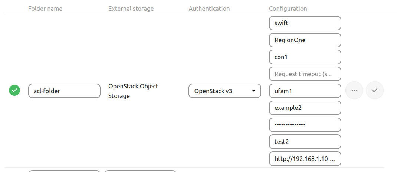Click the swift configuration field
397x172 pixels.
pyautogui.click(x=305, y=23)
